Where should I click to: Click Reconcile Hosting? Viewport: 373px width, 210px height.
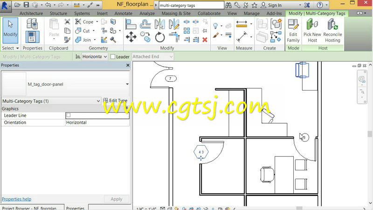coord(332,31)
